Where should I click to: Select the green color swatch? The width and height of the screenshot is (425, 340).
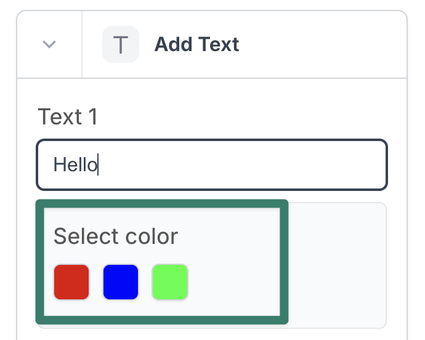point(170,281)
